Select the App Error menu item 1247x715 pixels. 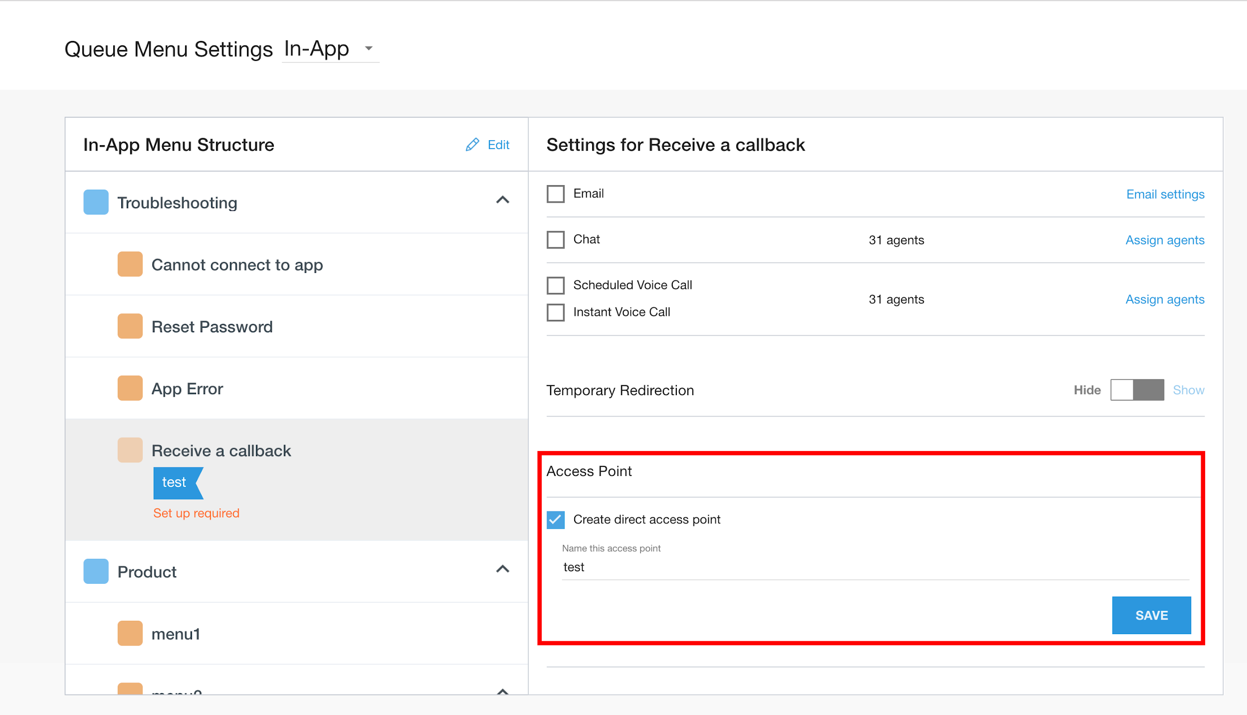coord(187,389)
